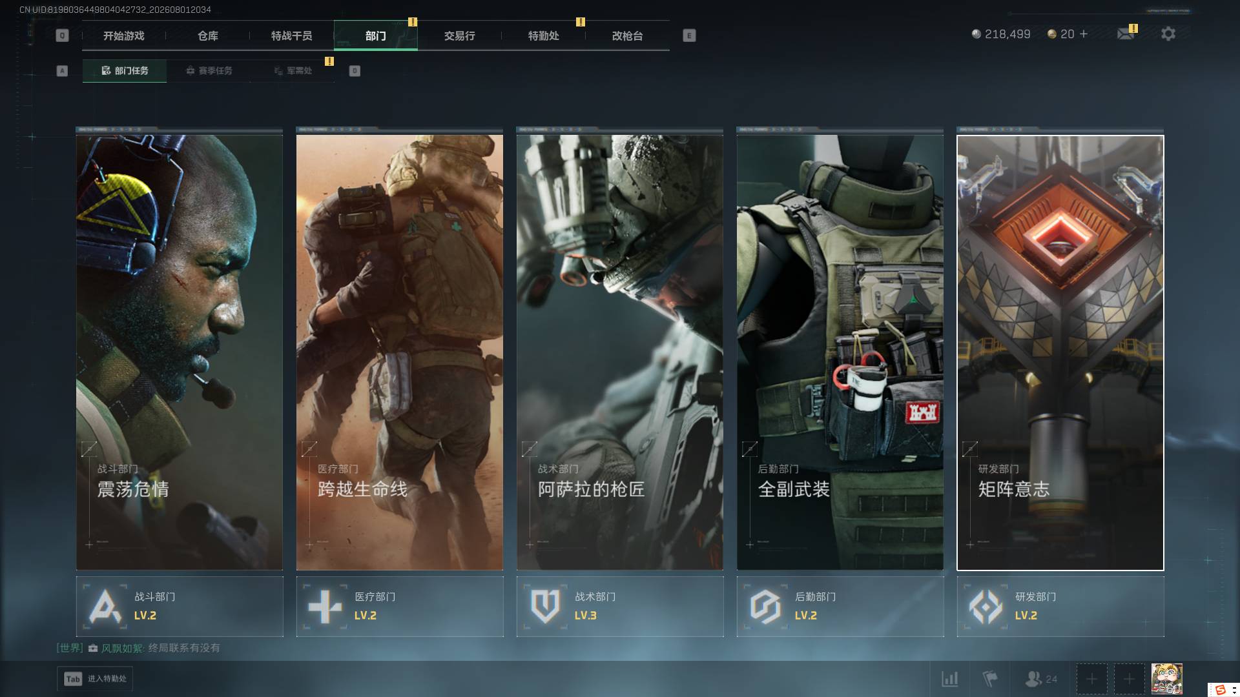Select the 战斗部门 震荡危情 card
Viewport: 1240px width, 697px height.
point(180,352)
